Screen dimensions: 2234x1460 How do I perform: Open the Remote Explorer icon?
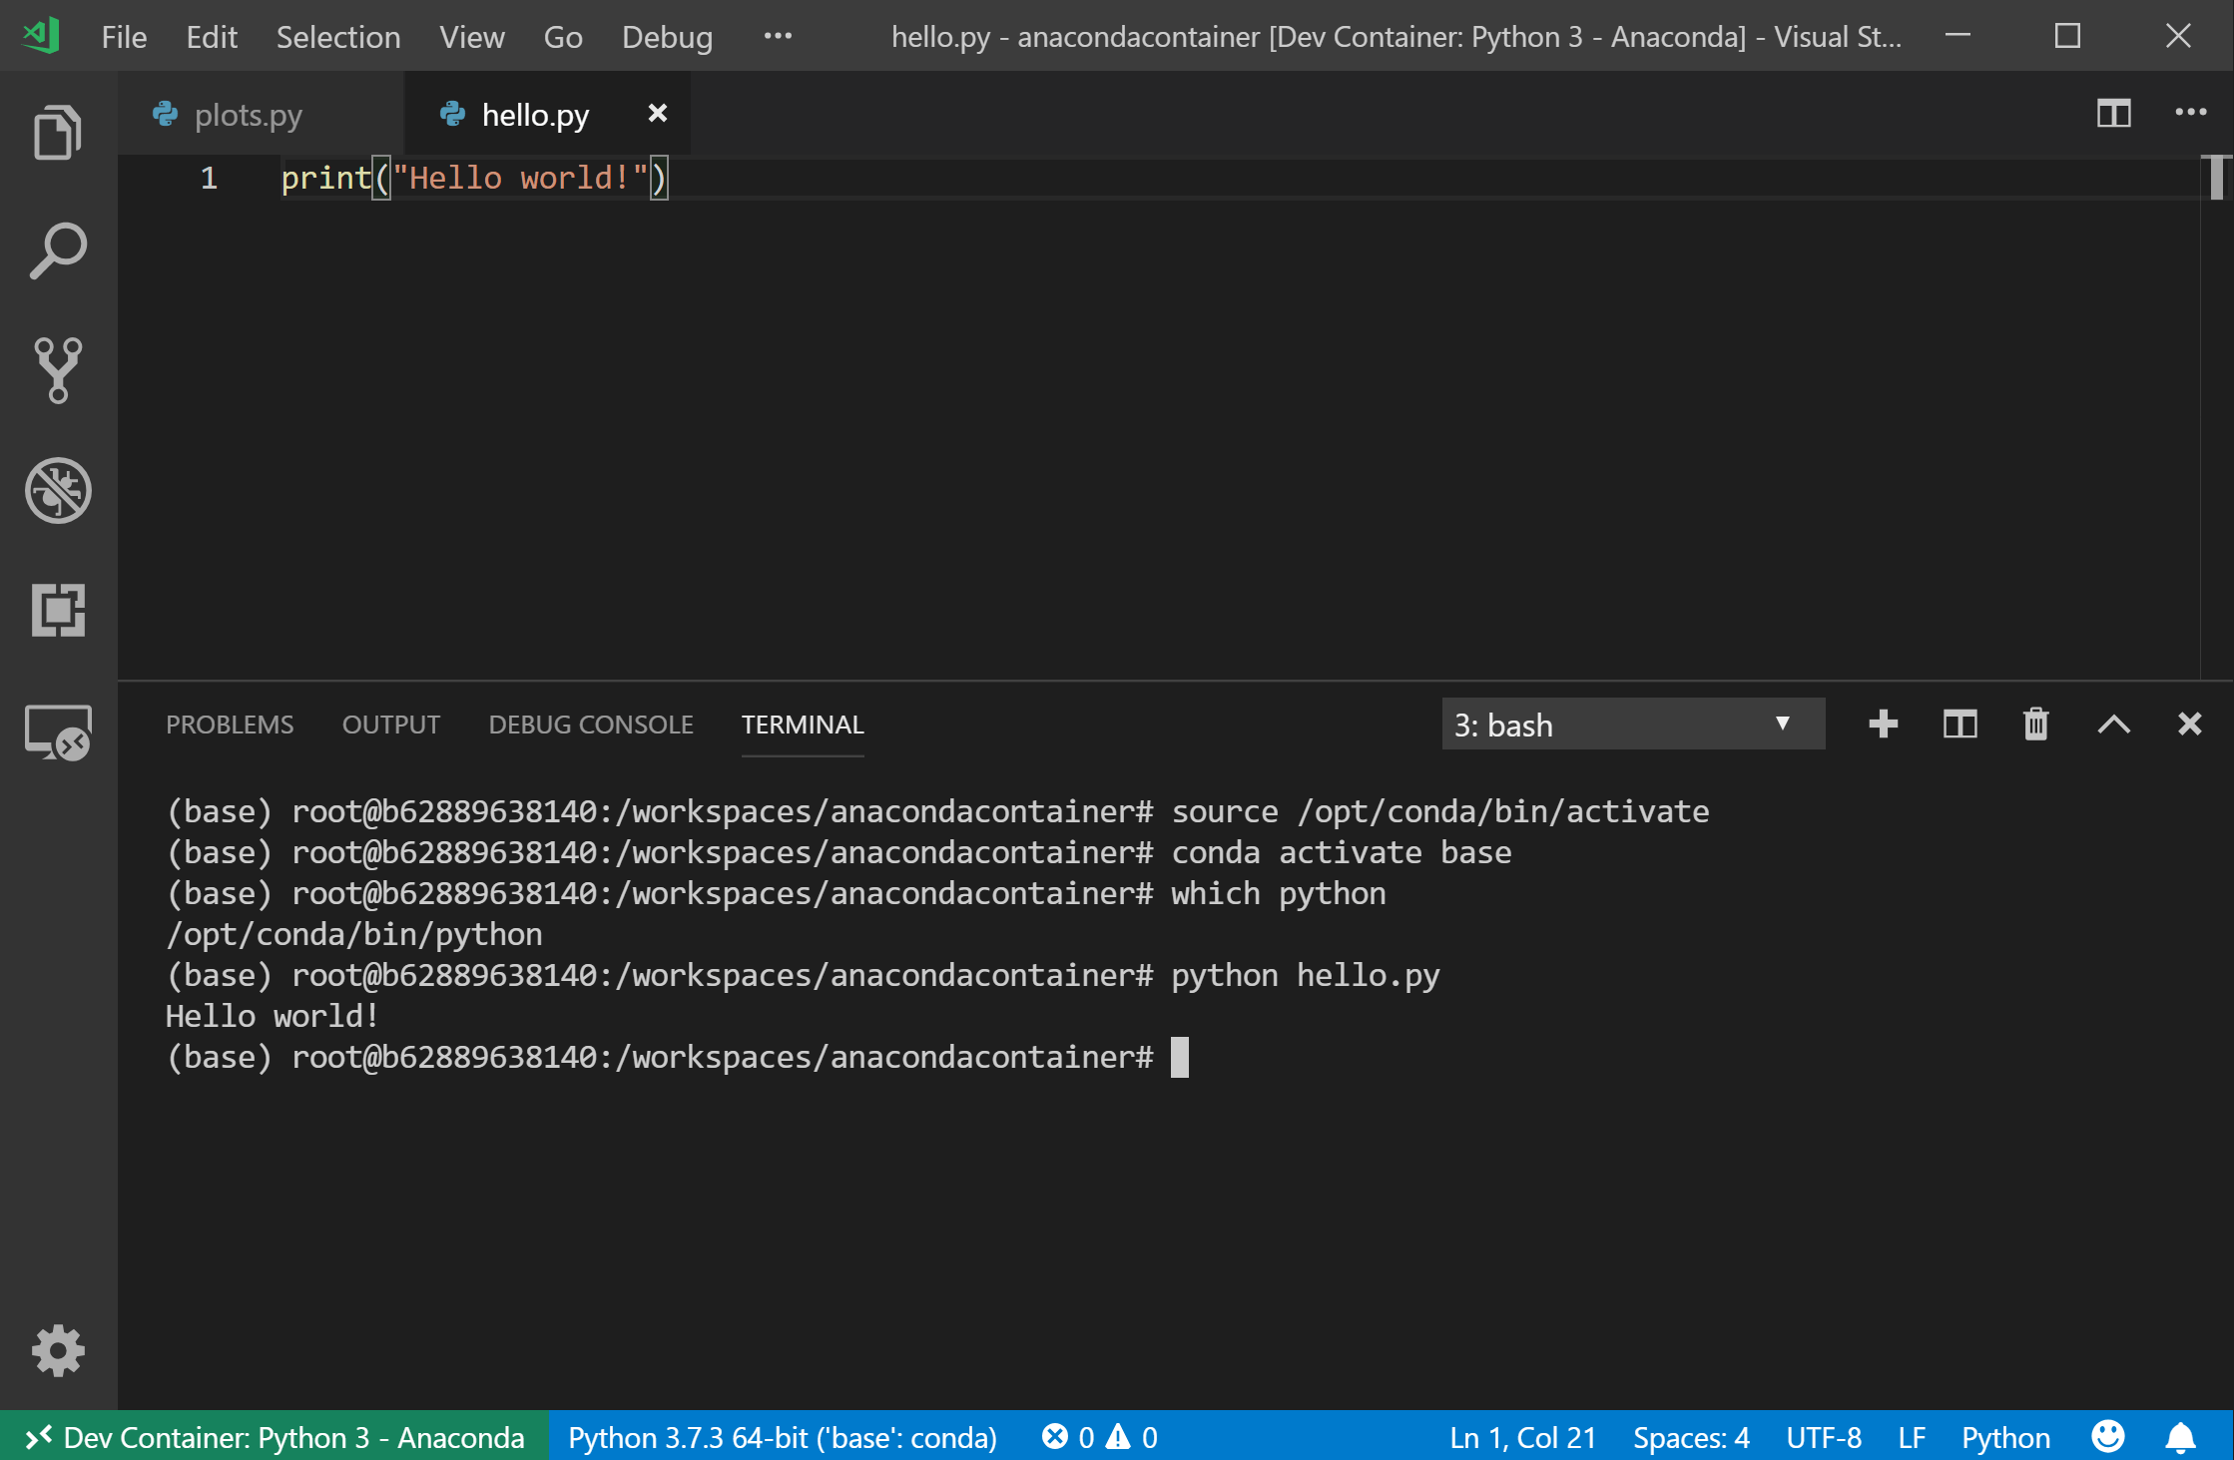pyautogui.click(x=58, y=731)
